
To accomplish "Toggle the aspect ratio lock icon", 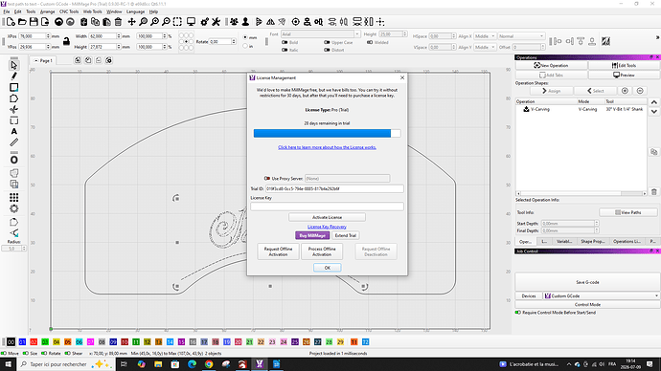I will click(x=66, y=41).
